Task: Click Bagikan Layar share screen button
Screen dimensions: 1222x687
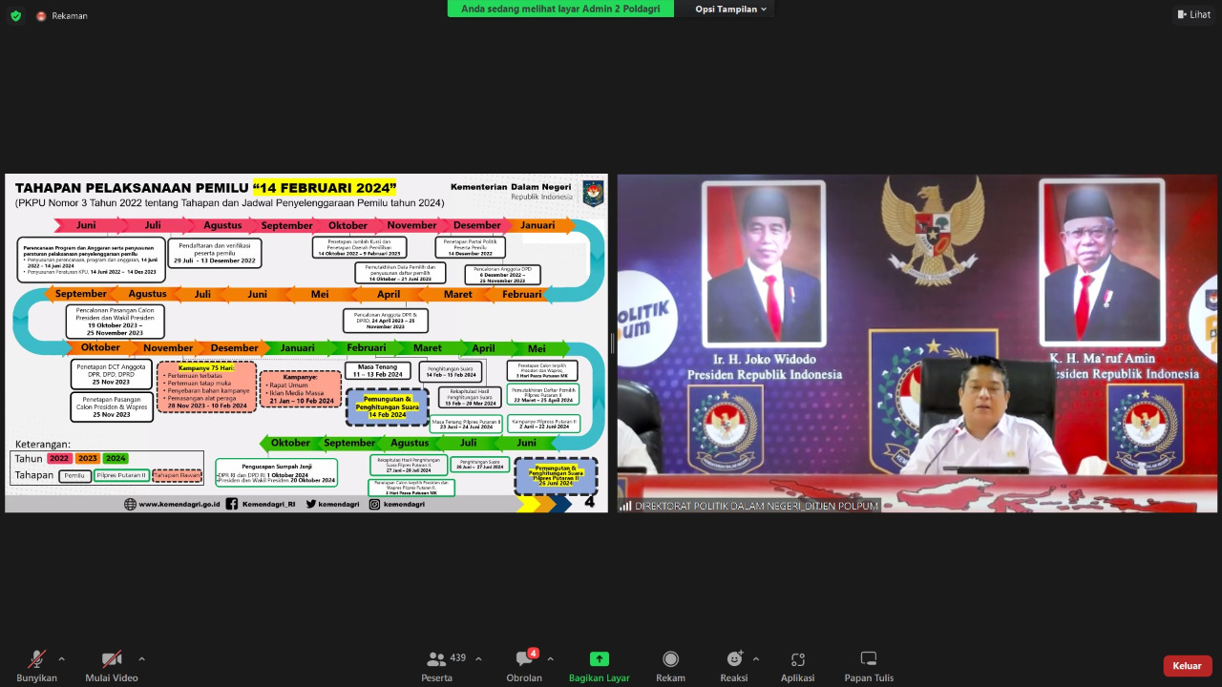Action: pyautogui.click(x=599, y=666)
